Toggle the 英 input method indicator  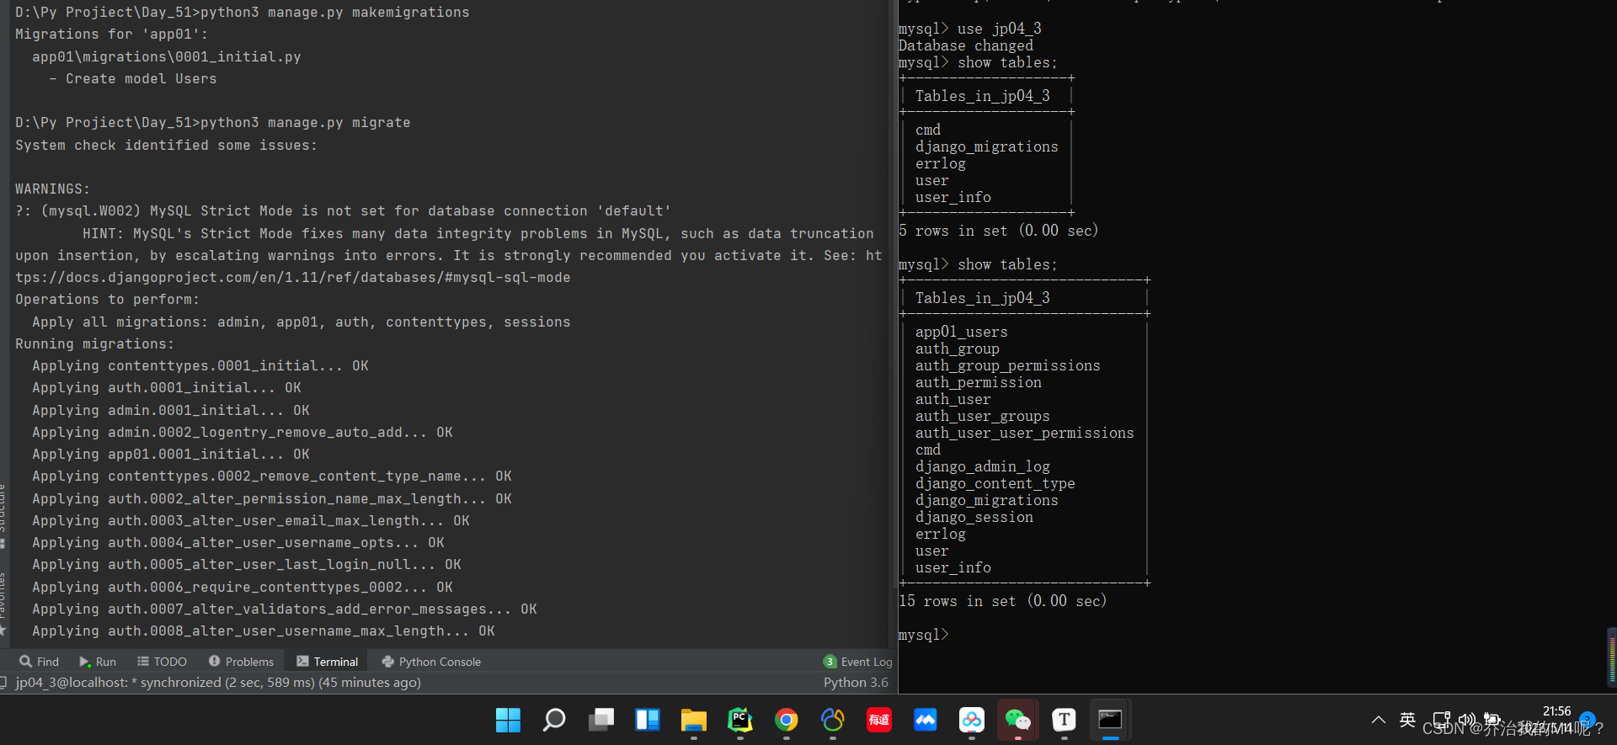coord(1407,720)
